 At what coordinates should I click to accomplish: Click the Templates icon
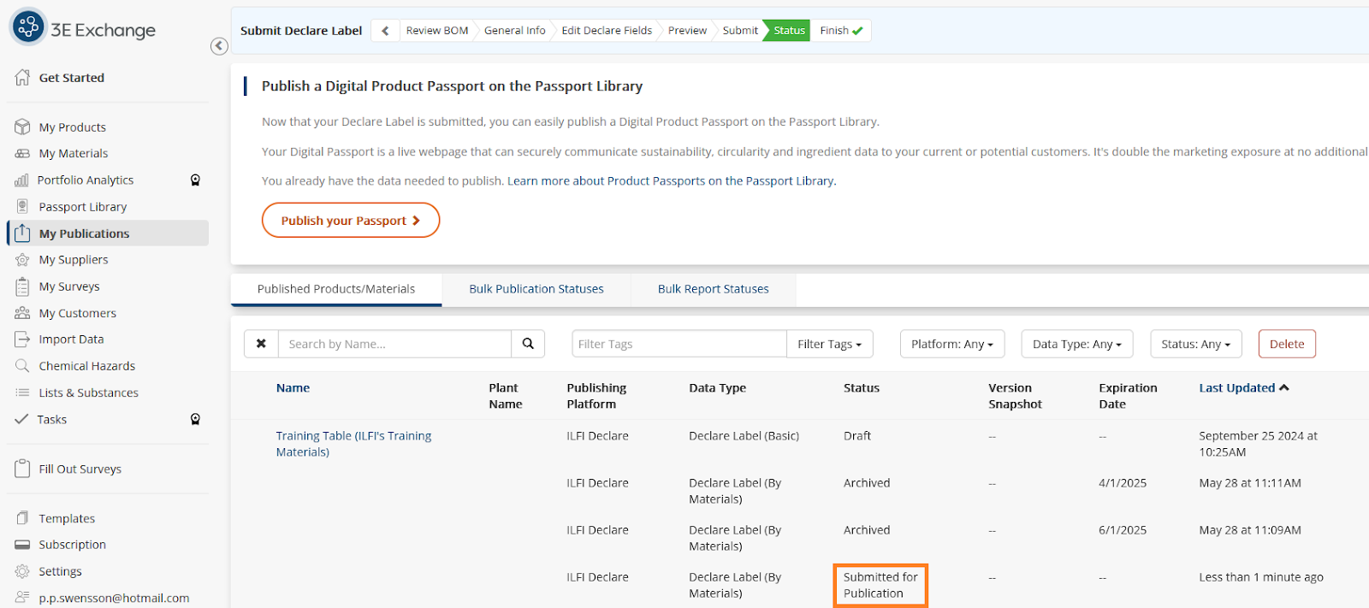tap(22, 517)
